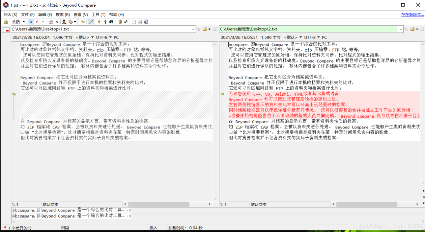Expand the file format gear dropdown arrow
The image size is (425, 232).
[x=75, y=22]
